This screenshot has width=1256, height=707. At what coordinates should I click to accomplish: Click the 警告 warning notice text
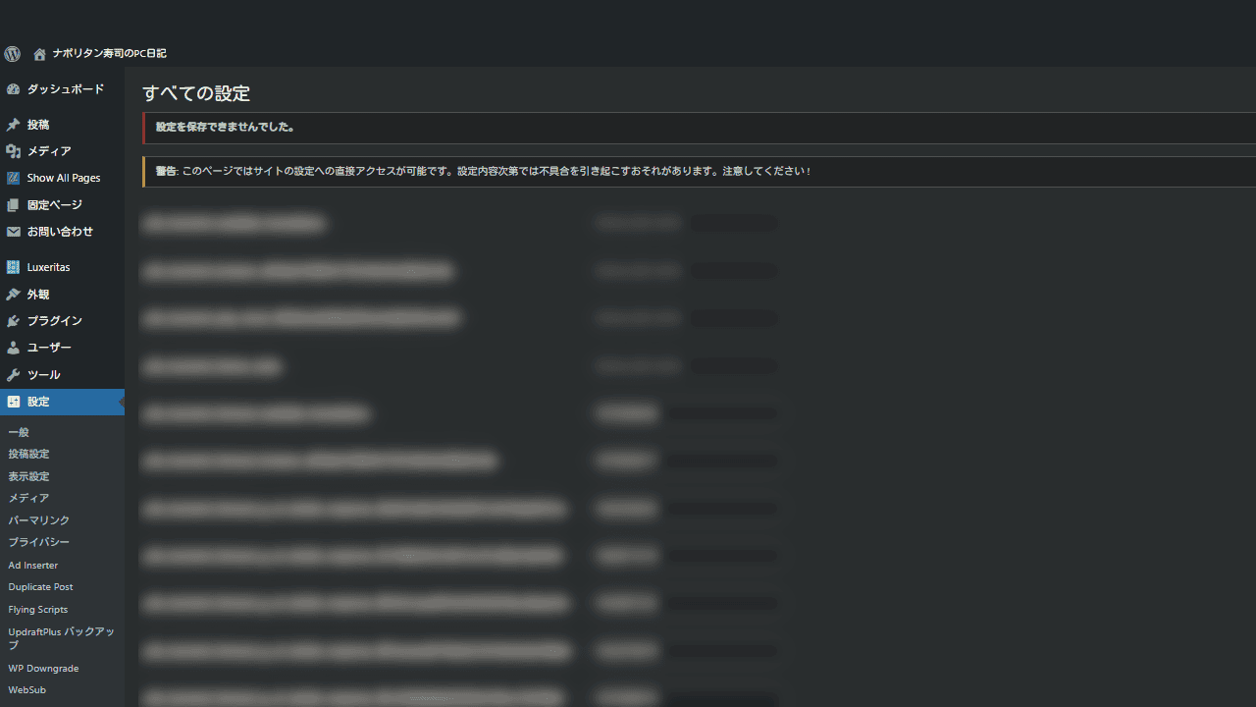(x=484, y=171)
